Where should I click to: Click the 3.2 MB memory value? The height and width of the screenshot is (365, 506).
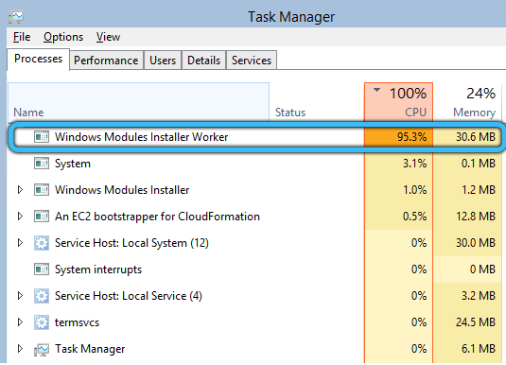tap(479, 296)
